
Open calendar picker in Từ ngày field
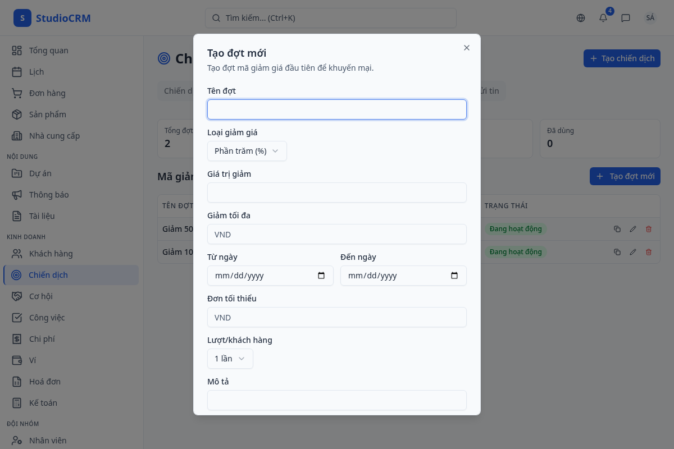point(321,276)
